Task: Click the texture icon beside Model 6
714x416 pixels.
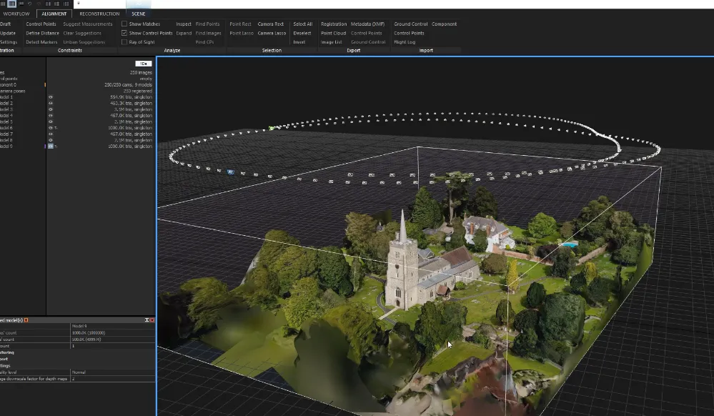Action: (x=55, y=128)
